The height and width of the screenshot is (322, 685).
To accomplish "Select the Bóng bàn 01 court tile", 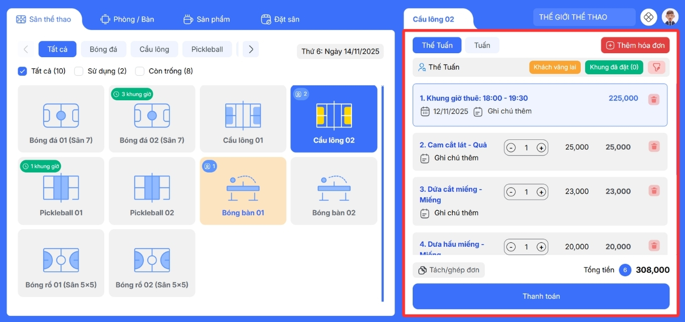I will 243,191.
